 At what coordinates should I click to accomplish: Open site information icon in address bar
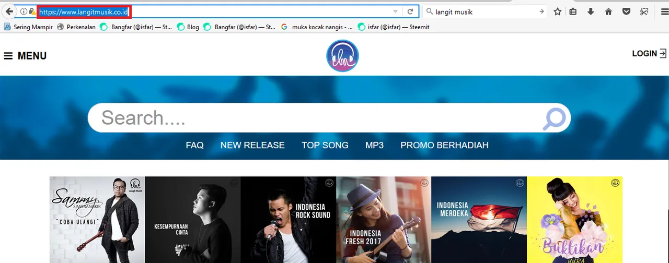point(24,11)
